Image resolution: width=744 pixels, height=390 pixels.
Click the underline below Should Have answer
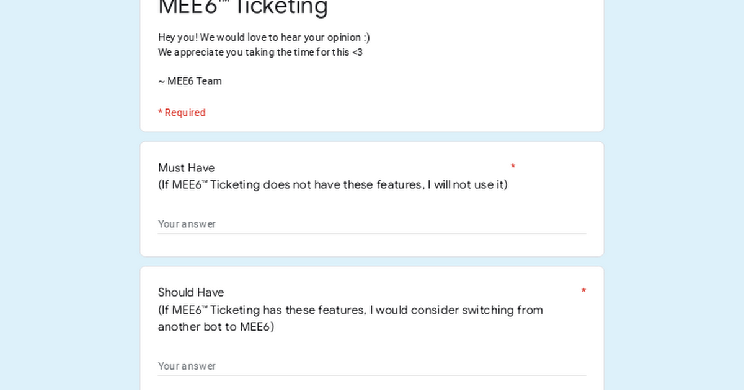click(372, 375)
